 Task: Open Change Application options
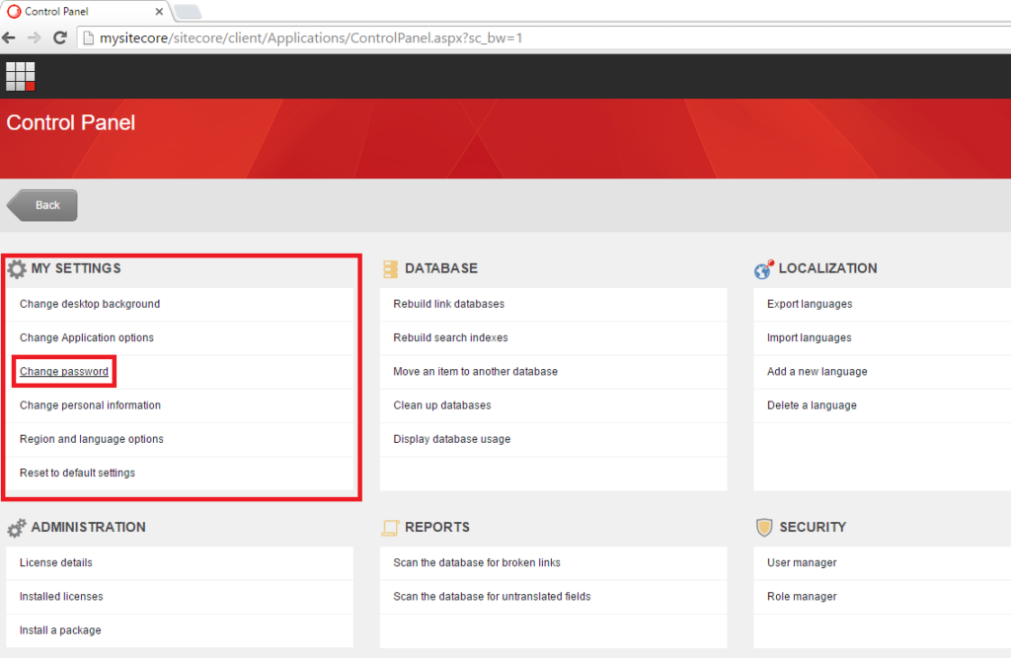(x=87, y=337)
